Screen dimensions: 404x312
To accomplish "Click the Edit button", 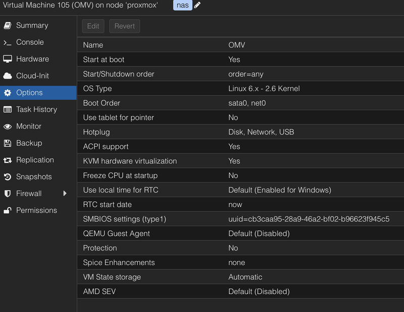I will point(93,26).
